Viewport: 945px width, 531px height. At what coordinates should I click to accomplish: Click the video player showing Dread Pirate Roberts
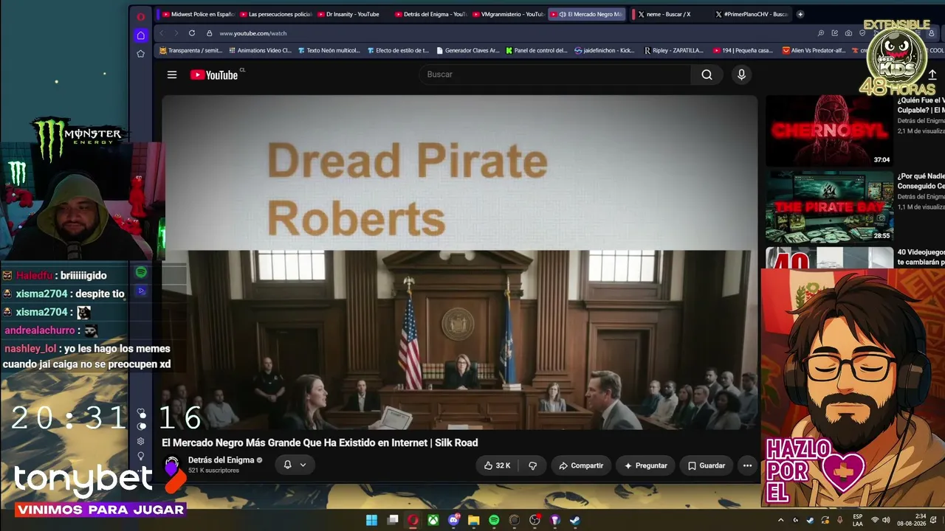[460, 263]
